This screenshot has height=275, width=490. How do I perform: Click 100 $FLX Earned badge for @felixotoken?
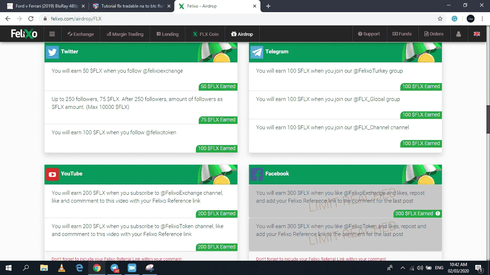point(217,148)
